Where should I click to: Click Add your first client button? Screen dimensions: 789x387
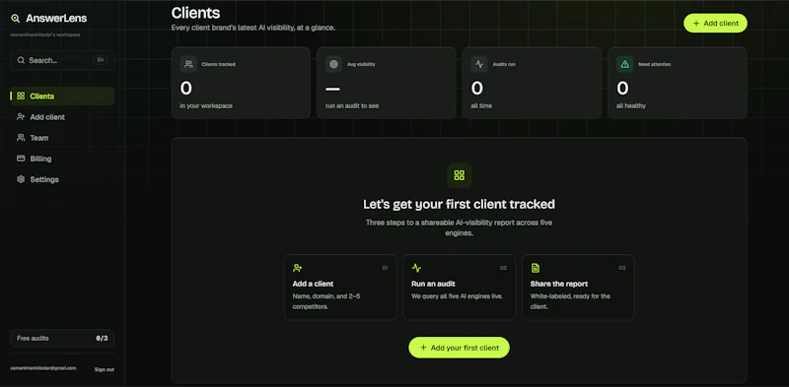point(459,348)
